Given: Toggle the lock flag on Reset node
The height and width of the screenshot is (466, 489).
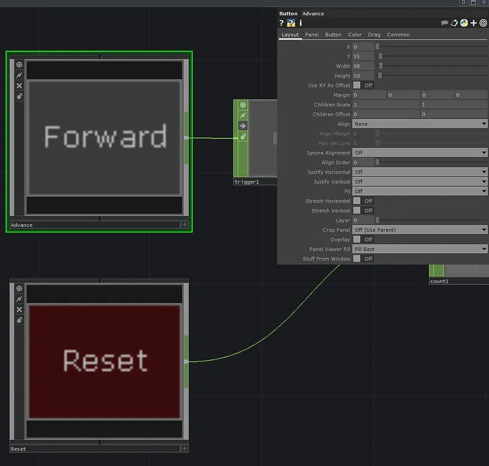Looking at the screenshot, I should [19, 320].
